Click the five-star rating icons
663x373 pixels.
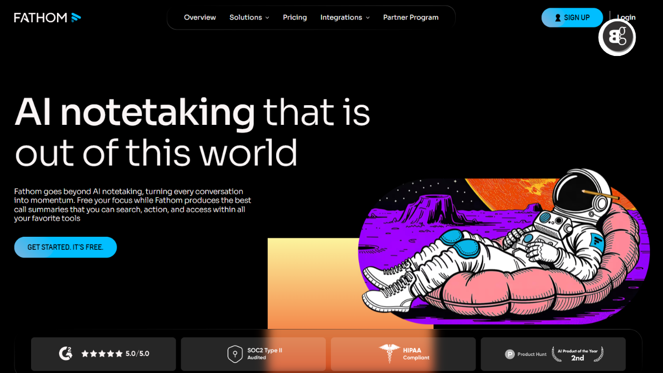pos(102,354)
